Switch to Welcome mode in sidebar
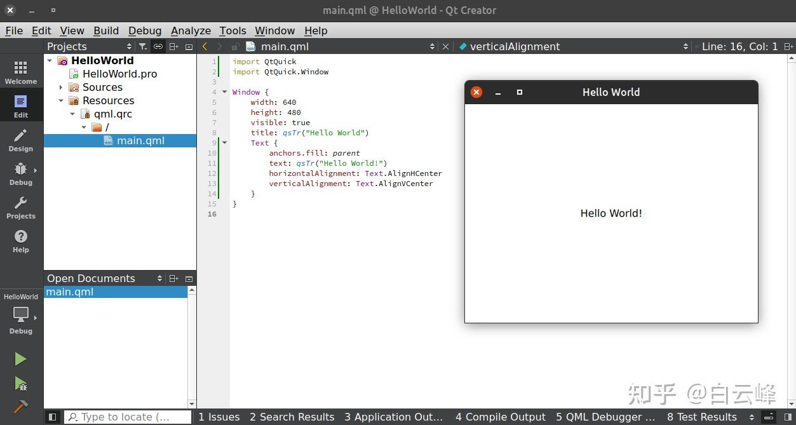The image size is (796, 425). click(20, 72)
